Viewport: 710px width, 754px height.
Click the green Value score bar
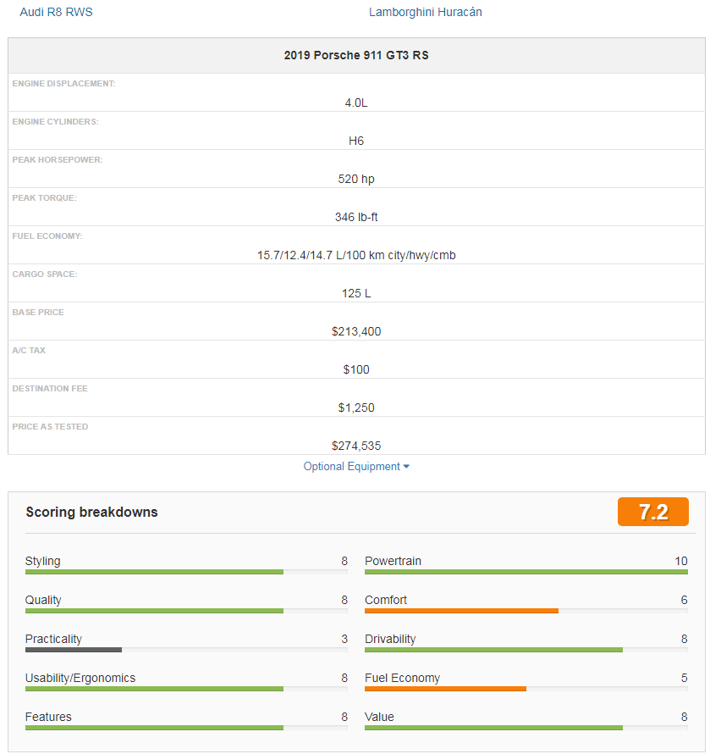tap(493, 728)
